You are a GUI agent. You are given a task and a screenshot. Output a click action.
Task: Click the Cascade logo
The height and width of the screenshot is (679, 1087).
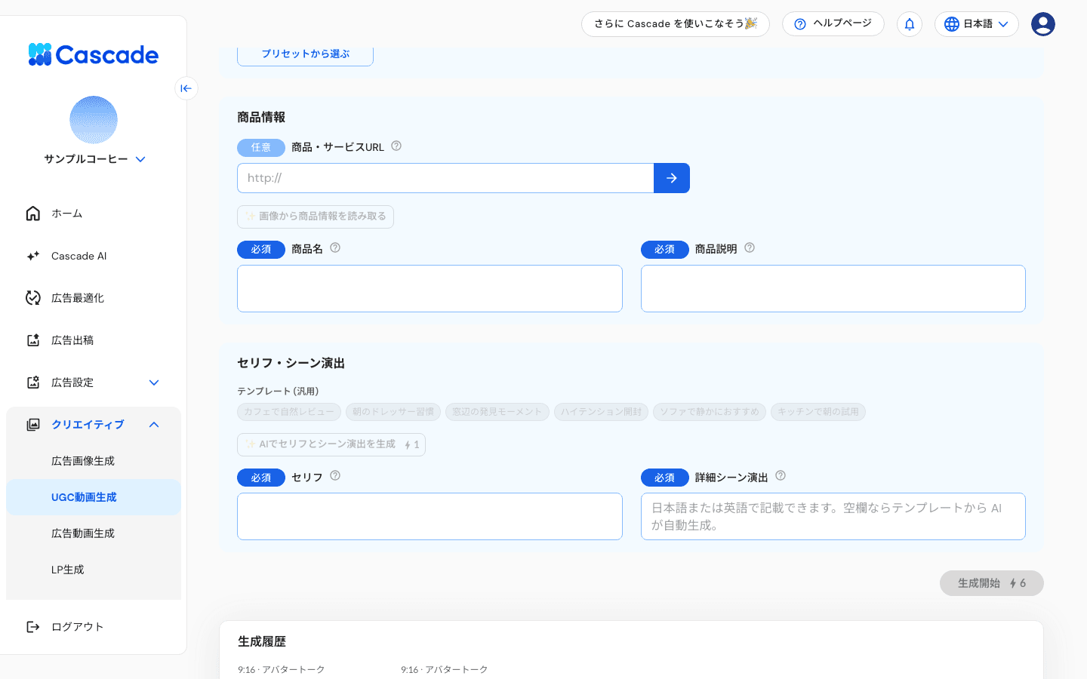click(93, 54)
